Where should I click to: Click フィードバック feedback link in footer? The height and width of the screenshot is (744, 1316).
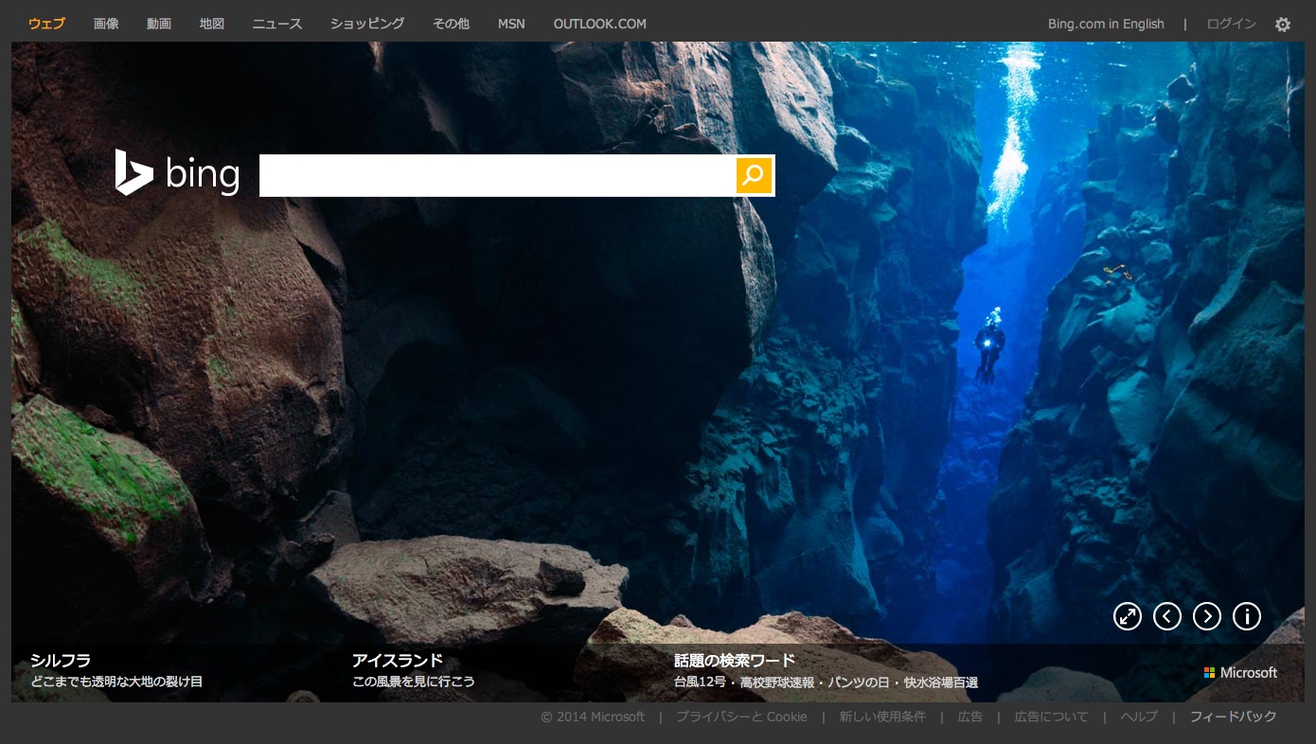point(1233,717)
